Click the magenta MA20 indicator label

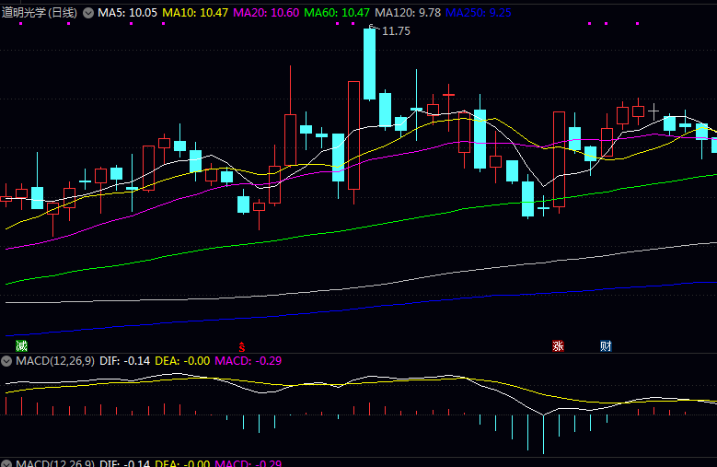coord(265,13)
